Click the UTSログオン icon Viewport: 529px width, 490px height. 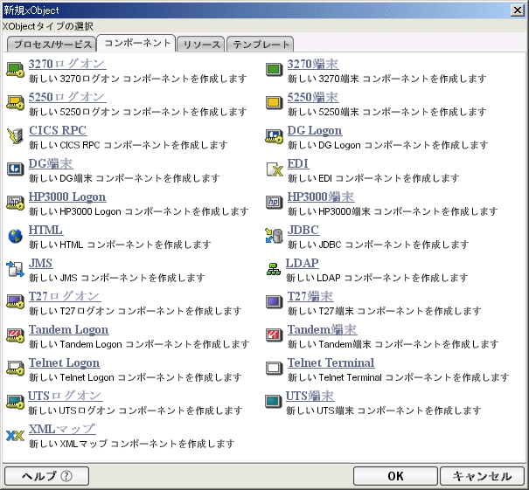pos(15,402)
